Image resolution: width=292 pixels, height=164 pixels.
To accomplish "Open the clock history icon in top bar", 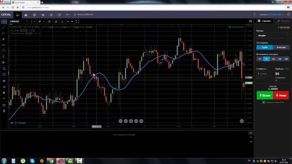I will (x=59, y=15).
